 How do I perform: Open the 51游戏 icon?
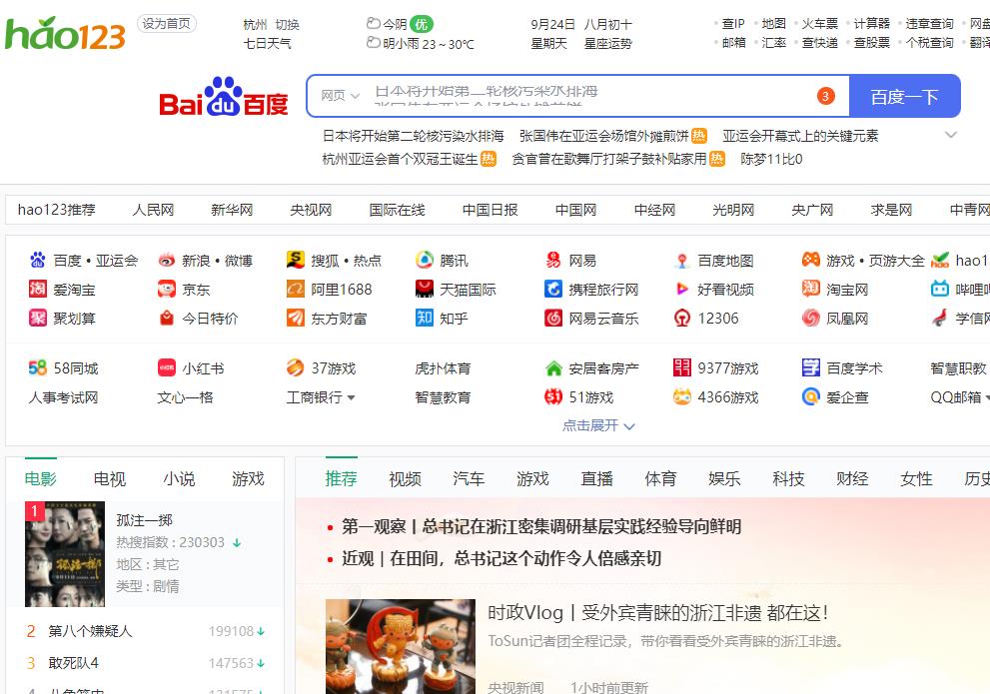pos(553,396)
